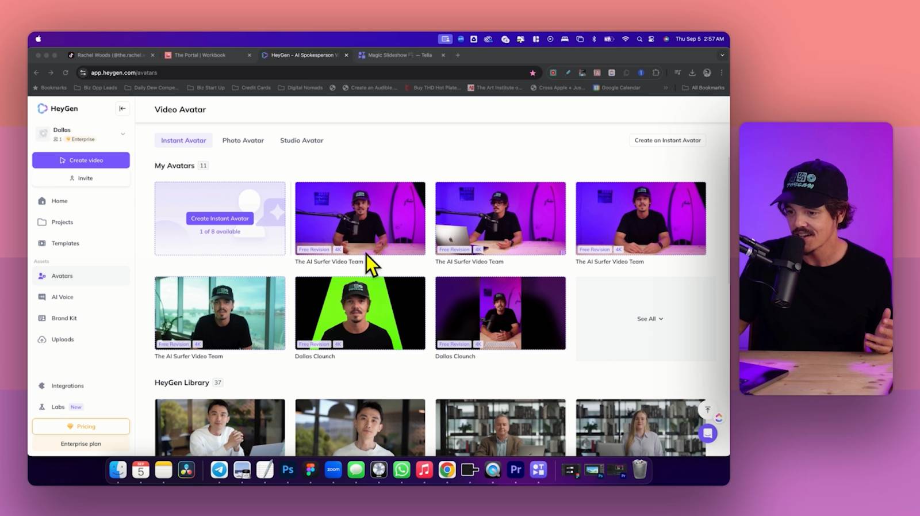
Task: Open WhatsApp from the Dock
Action: tap(401, 470)
